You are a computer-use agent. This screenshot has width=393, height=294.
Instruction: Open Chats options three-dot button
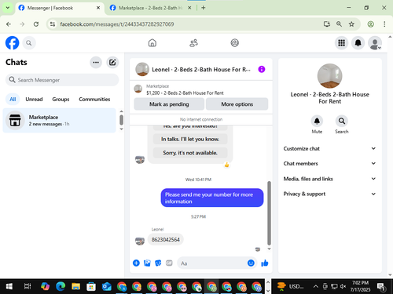pyautogui.click(x=96, y=63)
